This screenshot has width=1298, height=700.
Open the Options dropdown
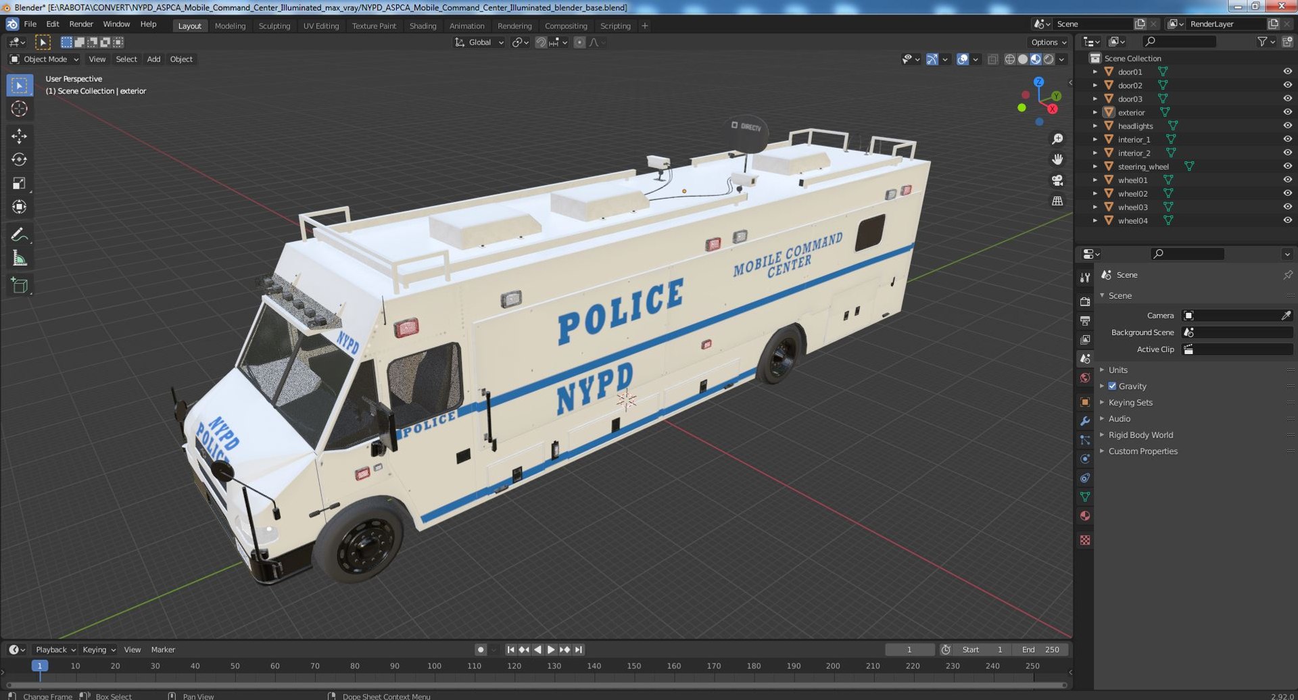(1049, 43)
